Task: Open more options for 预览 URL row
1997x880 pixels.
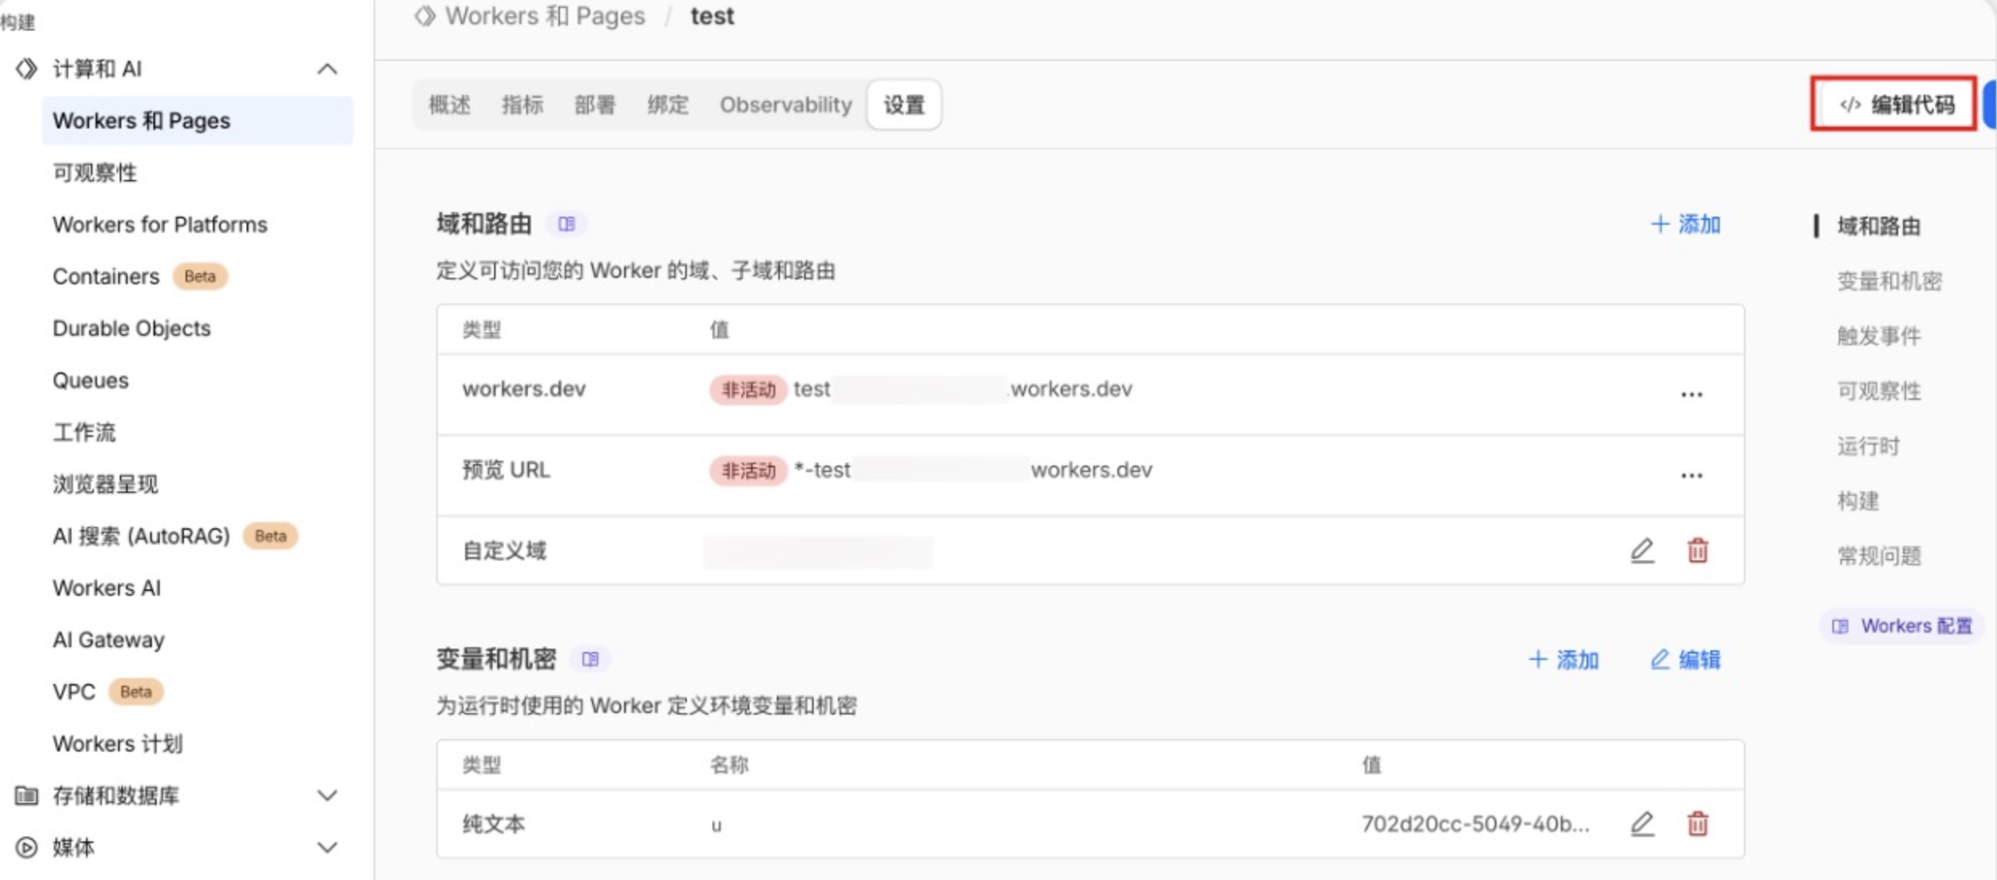Action: (x=1692, y=475)
